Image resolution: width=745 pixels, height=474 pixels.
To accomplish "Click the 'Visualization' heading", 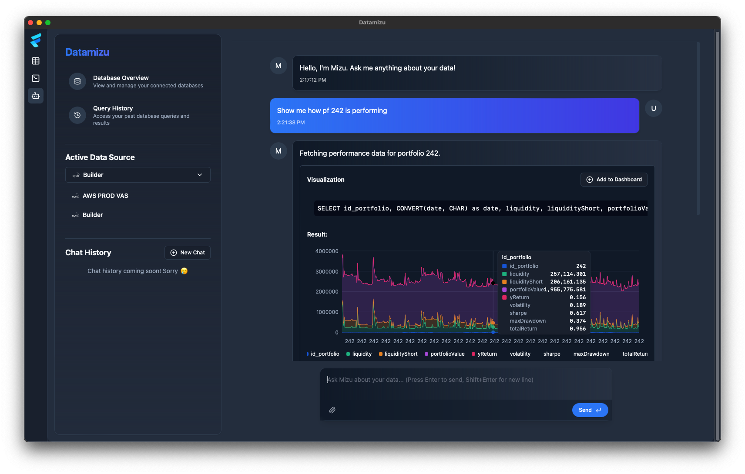I will pos(326,180).
